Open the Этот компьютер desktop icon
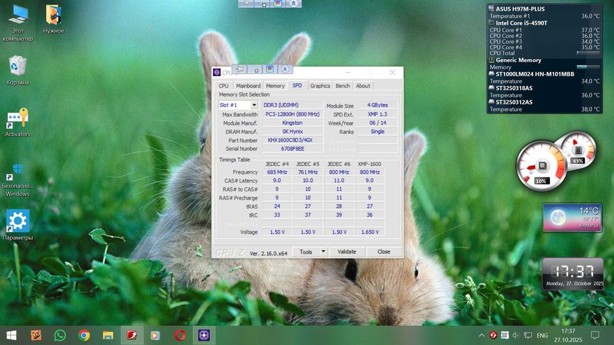This screenshot has width=614, height=345. click(18, 23)
